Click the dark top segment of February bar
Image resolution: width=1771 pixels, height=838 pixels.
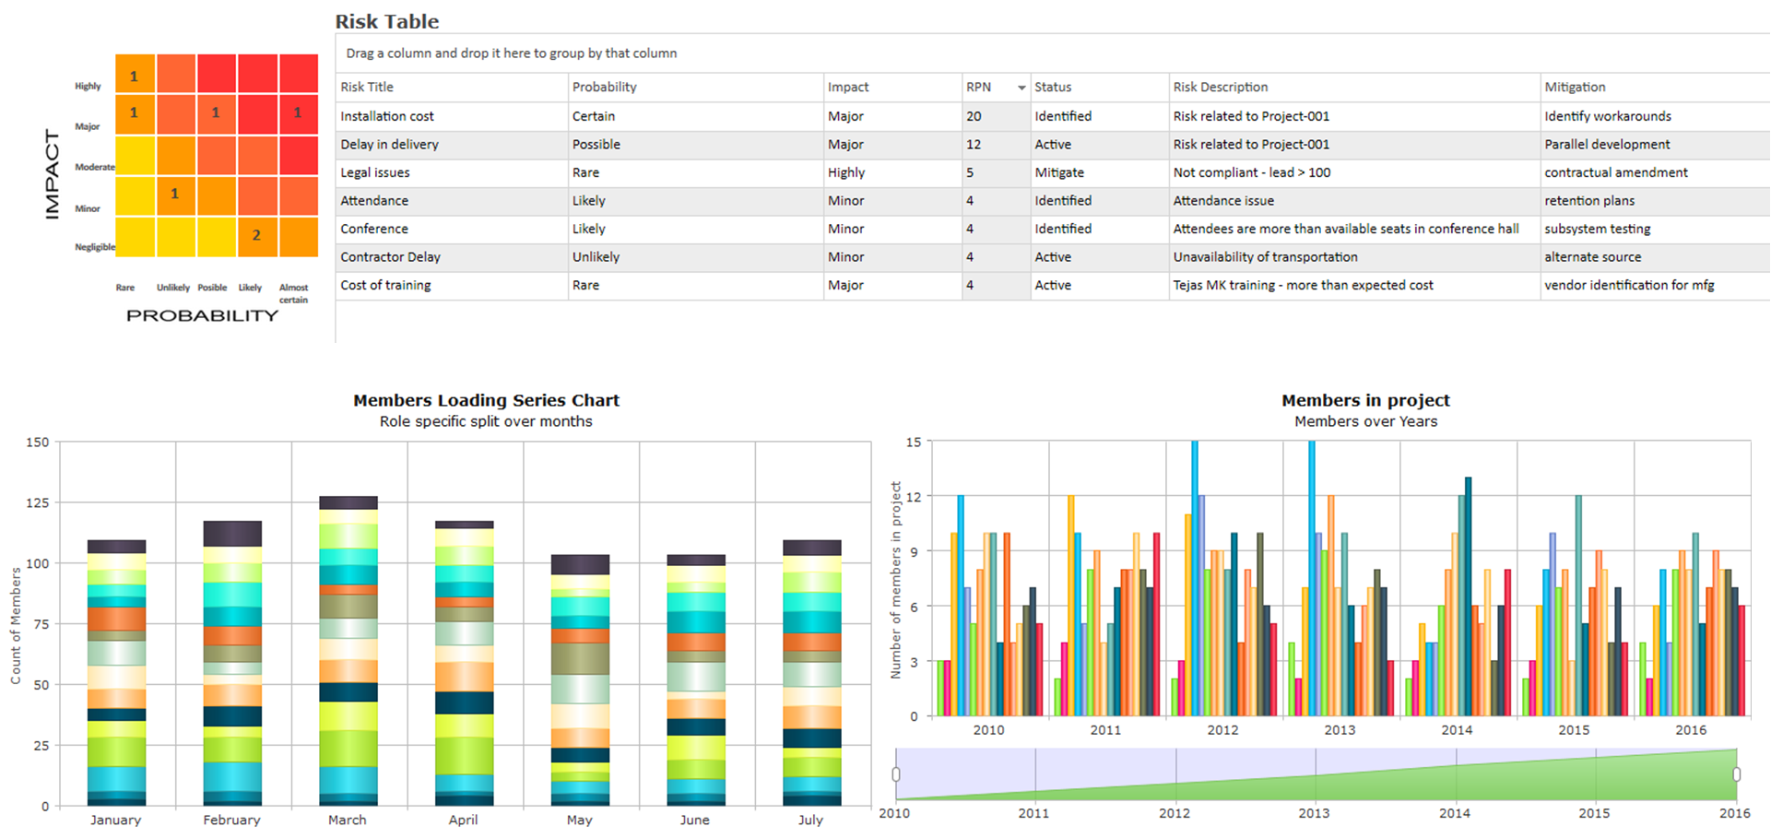232,533
